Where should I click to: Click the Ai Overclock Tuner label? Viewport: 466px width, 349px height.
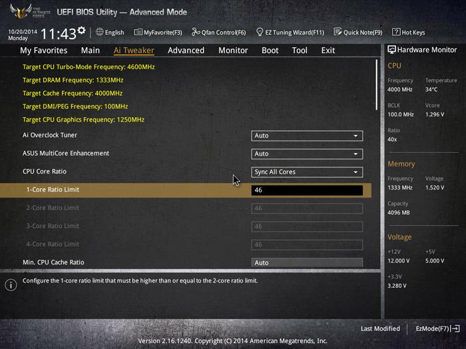tap(50, 135)
